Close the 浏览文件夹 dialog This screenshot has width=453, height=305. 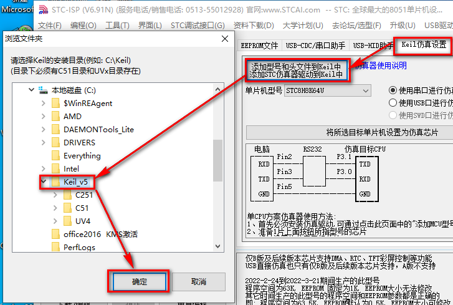(225, 39)
